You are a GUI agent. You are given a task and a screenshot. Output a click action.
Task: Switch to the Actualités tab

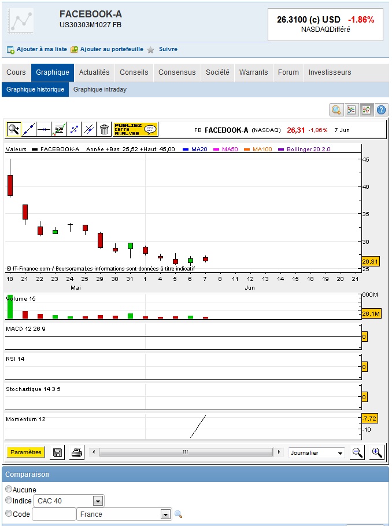tap(94, 72)
